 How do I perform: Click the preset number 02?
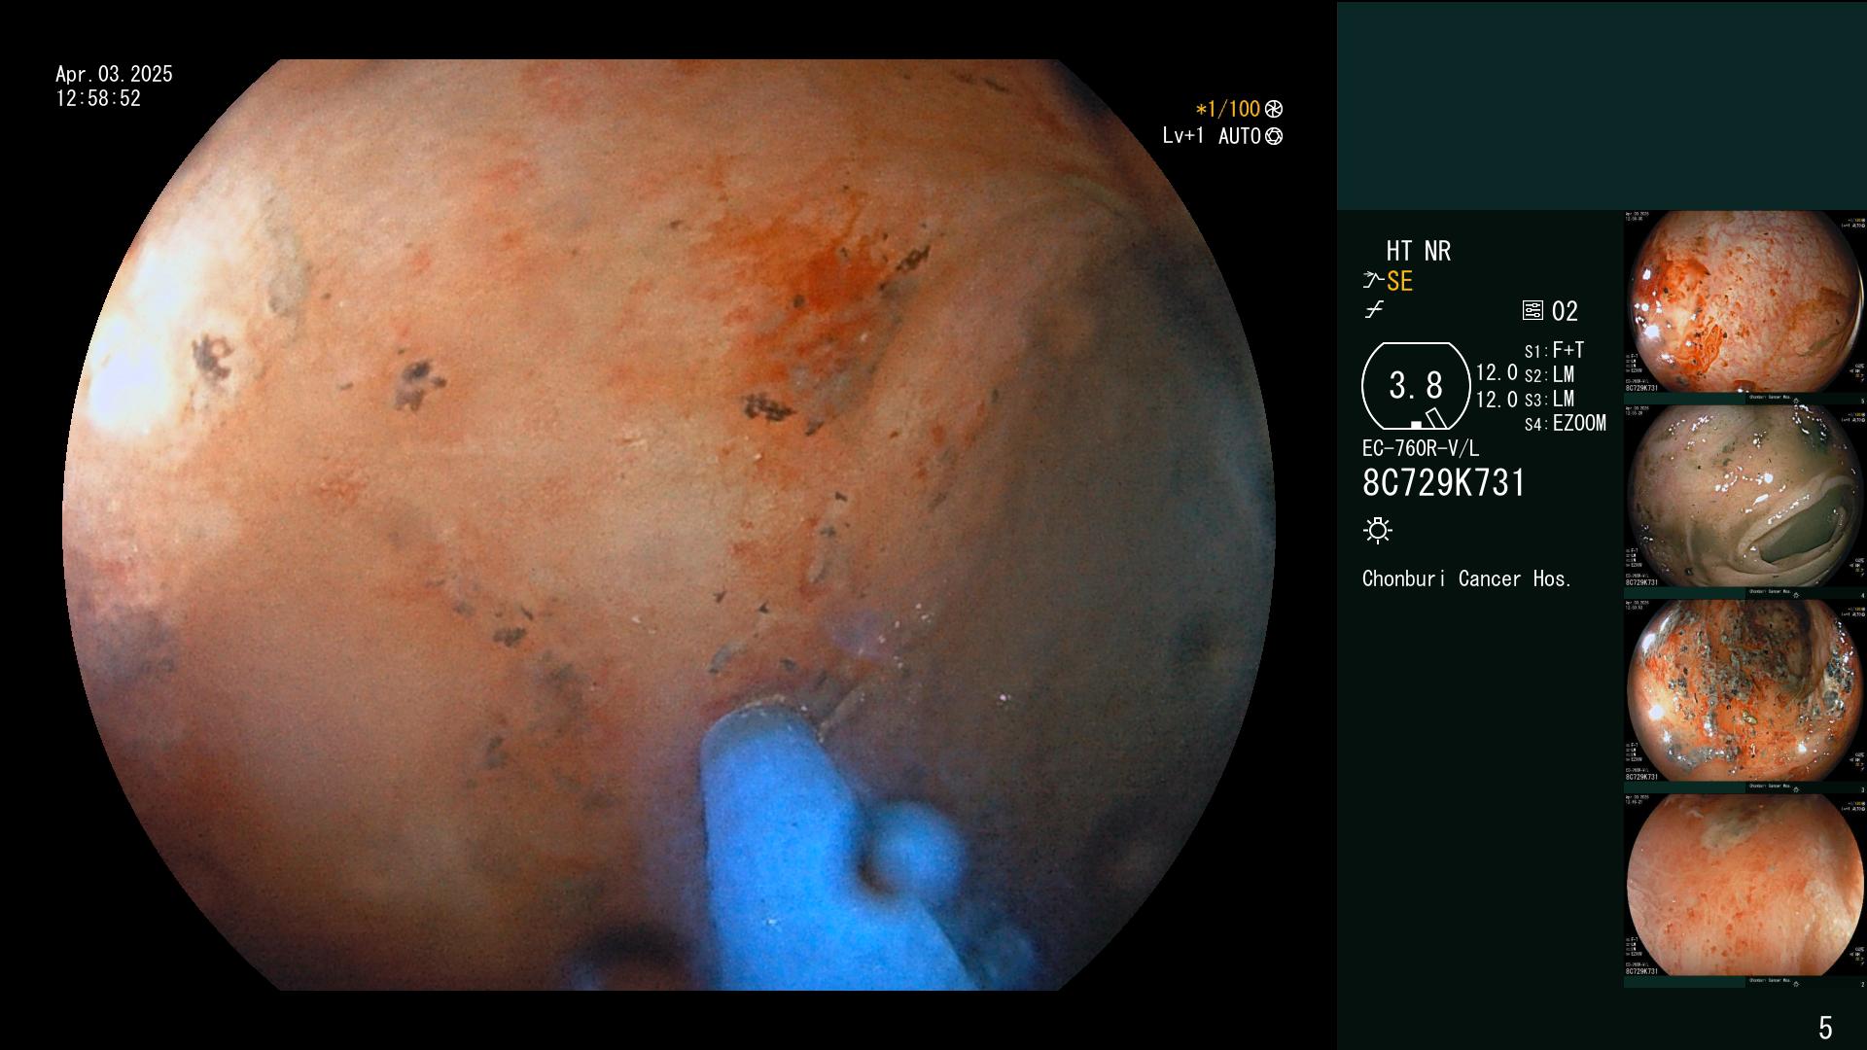[x=1565, y=312]
